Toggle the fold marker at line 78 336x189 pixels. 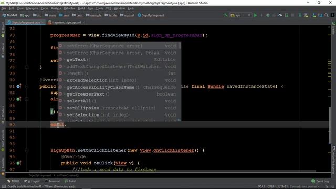[27, 67]
